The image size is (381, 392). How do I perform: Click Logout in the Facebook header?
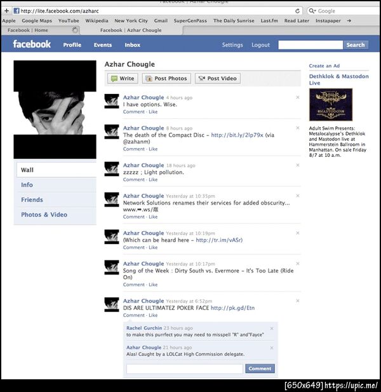(260, 44)
